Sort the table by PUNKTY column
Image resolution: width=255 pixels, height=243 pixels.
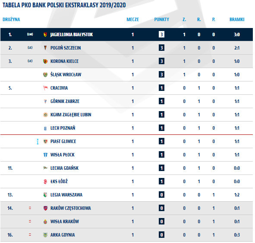pyautogui.click(x=162, y=19)
